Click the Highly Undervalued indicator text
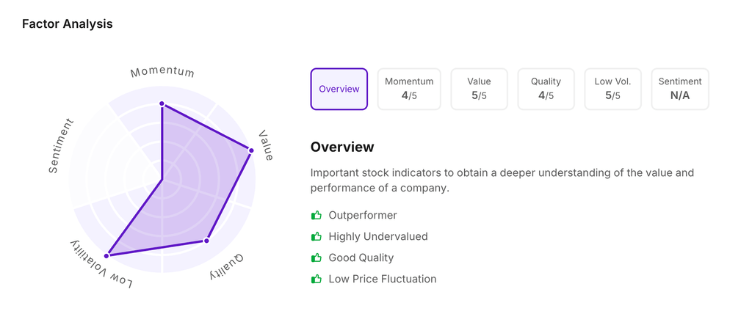Viewport: 752px width, 314px height. pos(378,237)
